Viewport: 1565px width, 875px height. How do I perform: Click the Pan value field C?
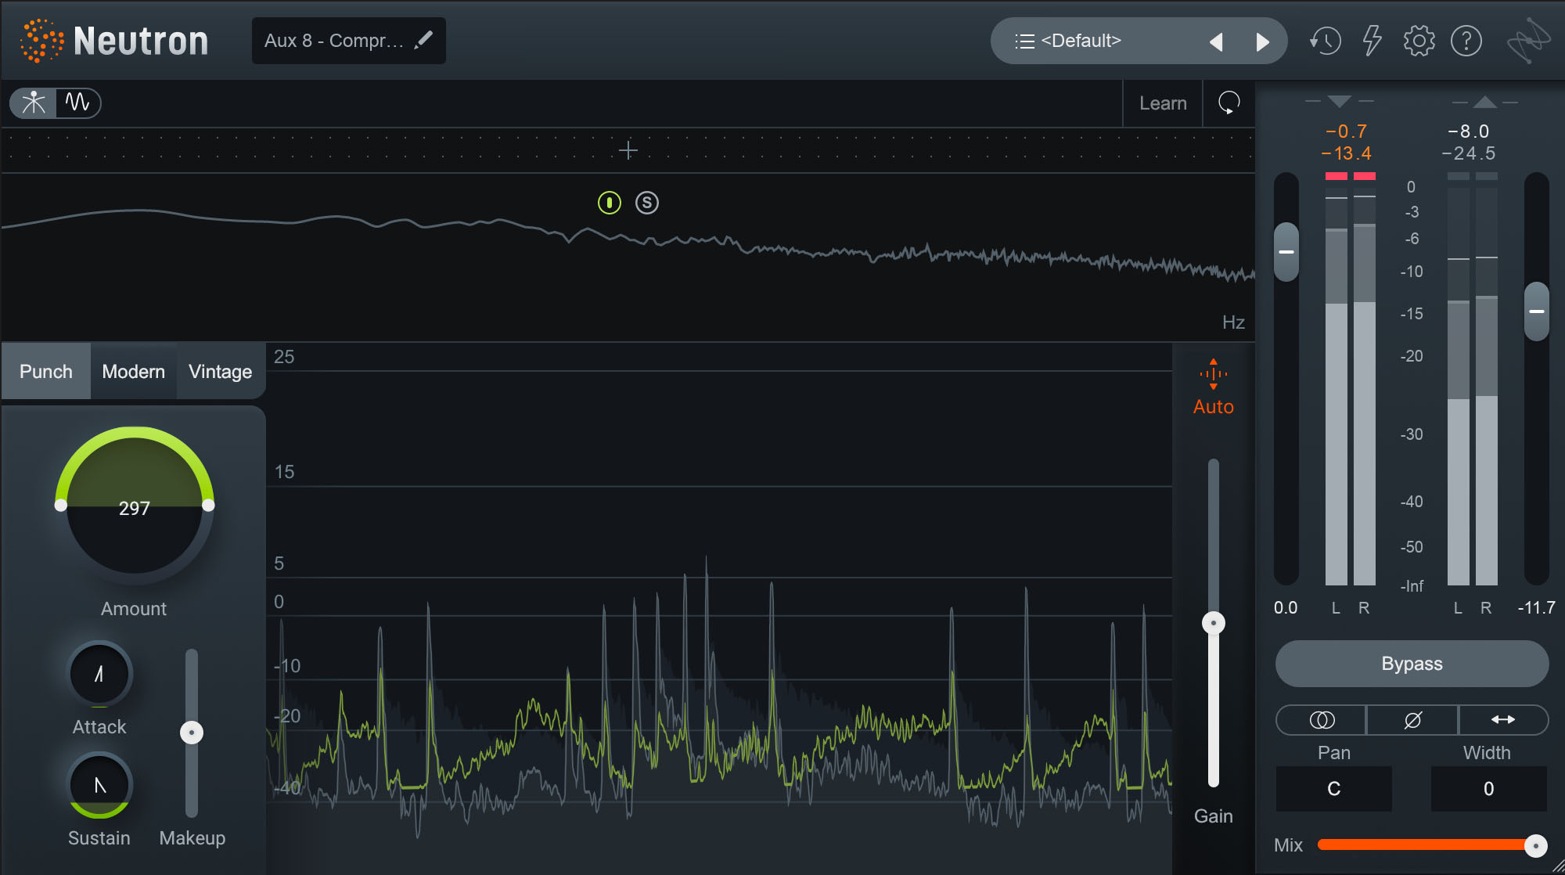pyautogui.click(x=1334, y=789)
